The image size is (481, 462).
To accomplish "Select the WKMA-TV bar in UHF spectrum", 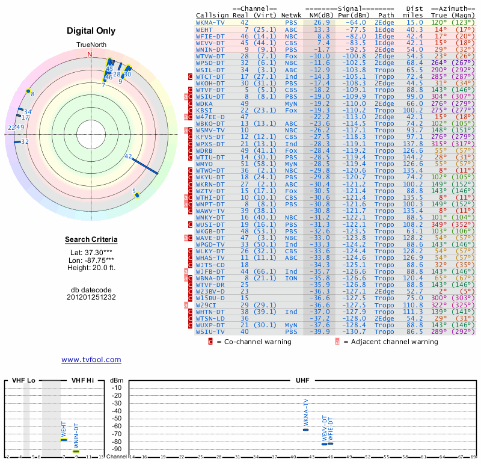I will coord(305,430).
